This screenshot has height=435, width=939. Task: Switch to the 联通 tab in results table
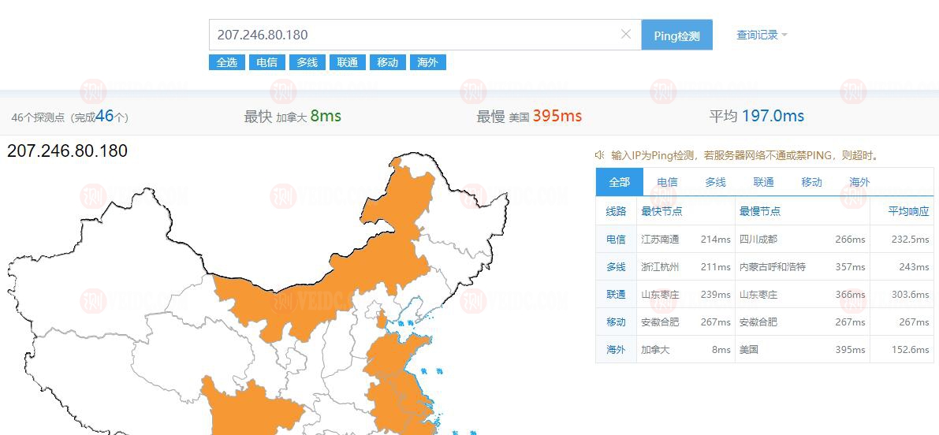763,182
